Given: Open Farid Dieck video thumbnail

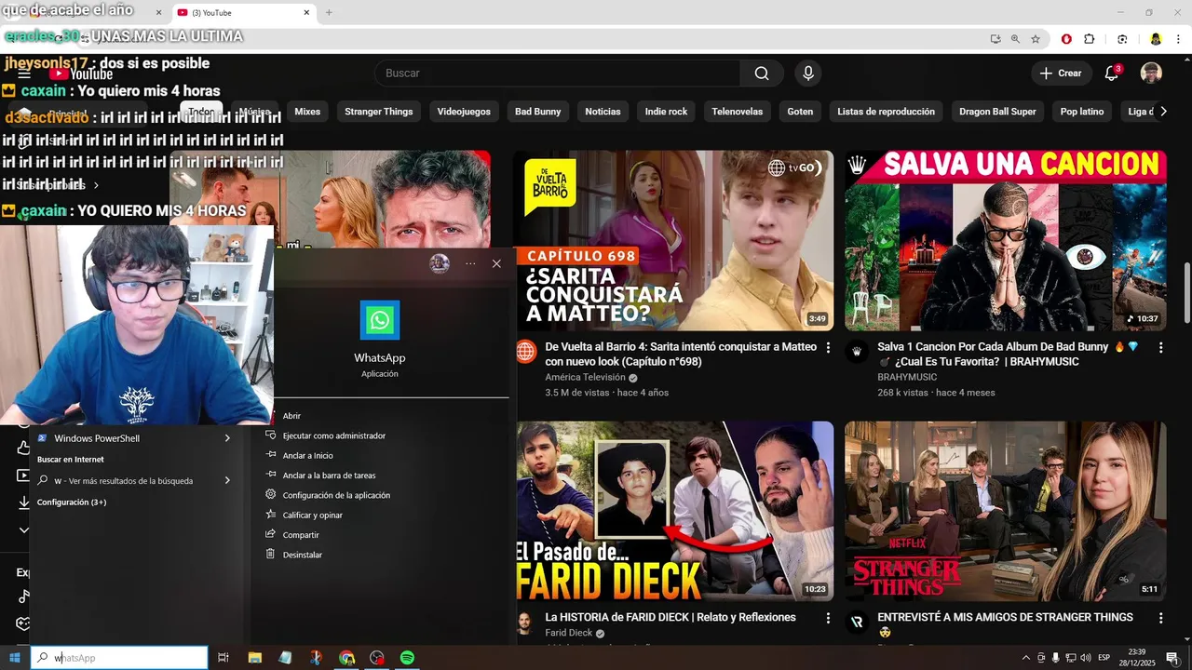Looking at the screenshot, I should click(x=673, y=511).
